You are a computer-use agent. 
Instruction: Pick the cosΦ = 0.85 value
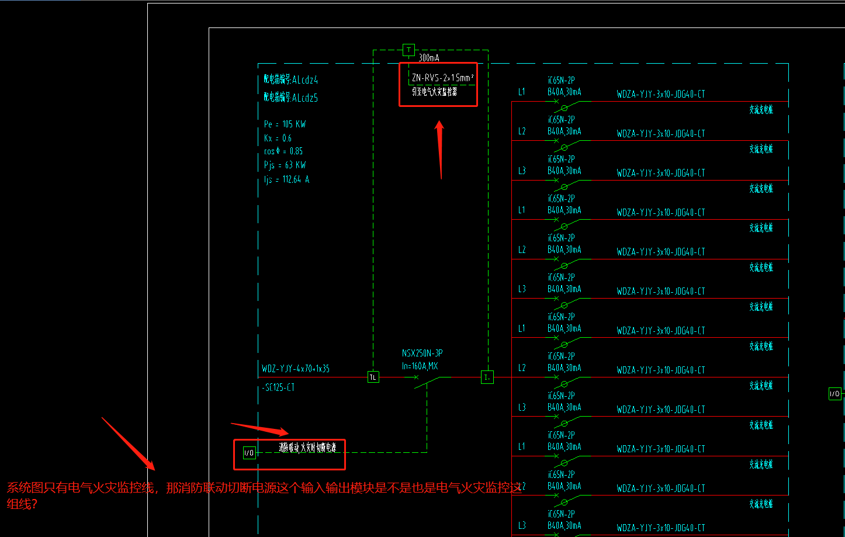pyautogui.click(x=283, y=151)
